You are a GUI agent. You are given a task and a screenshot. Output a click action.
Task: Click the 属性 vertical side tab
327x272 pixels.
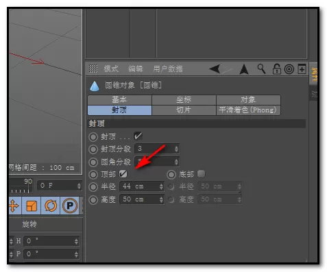[314, 75]
